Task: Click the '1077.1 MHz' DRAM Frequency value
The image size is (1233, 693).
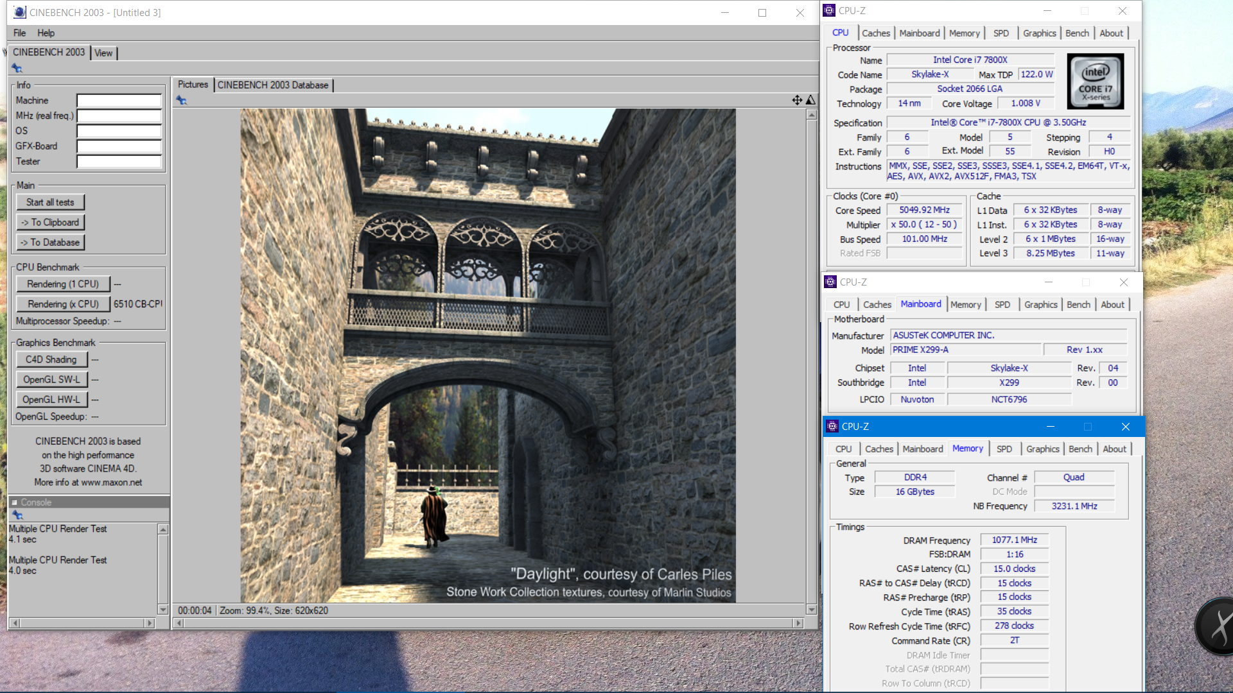Action: click(1014, 540)
